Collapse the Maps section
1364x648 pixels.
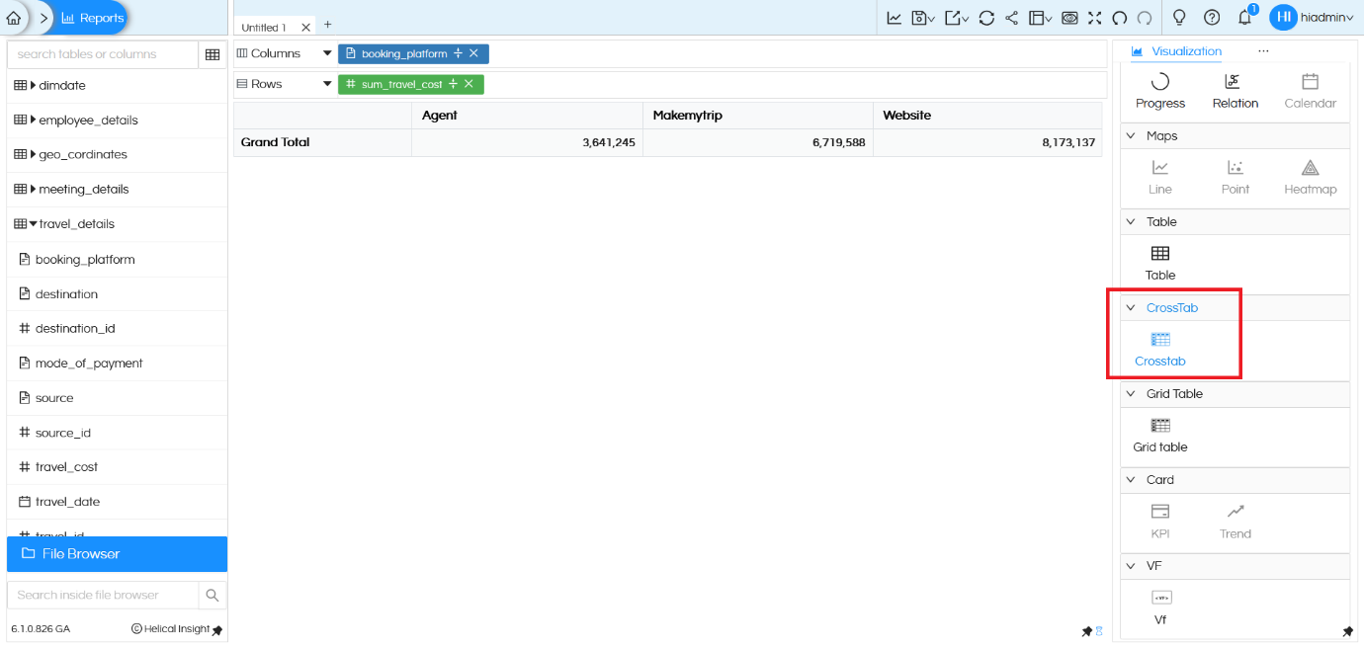pyautogui.click(x=1131, y=136)
